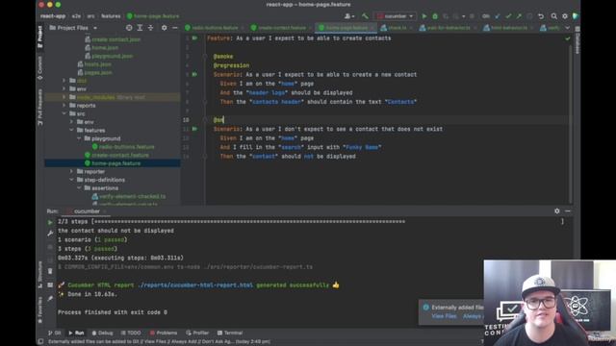The height and width of the screenshot is (346, 616).
Task: Open the Debug tool window tab
Action: [x=102, y=333]
